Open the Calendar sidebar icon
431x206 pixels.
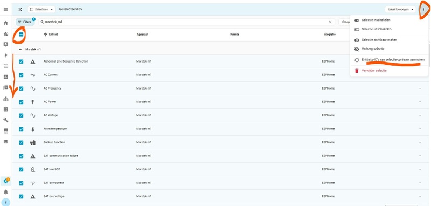6,109
